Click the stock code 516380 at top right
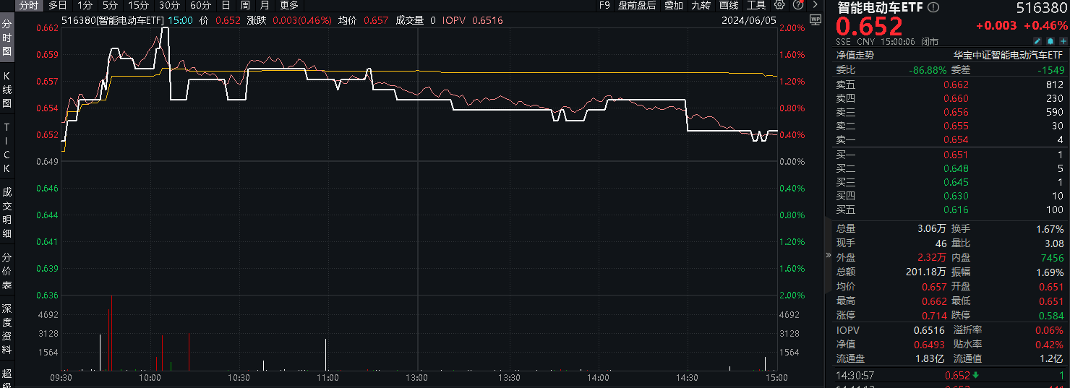 1041,8
